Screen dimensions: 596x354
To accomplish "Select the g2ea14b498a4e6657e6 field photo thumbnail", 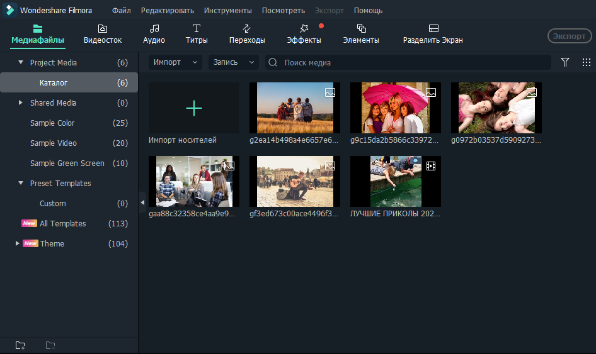I will coord(295,108).
